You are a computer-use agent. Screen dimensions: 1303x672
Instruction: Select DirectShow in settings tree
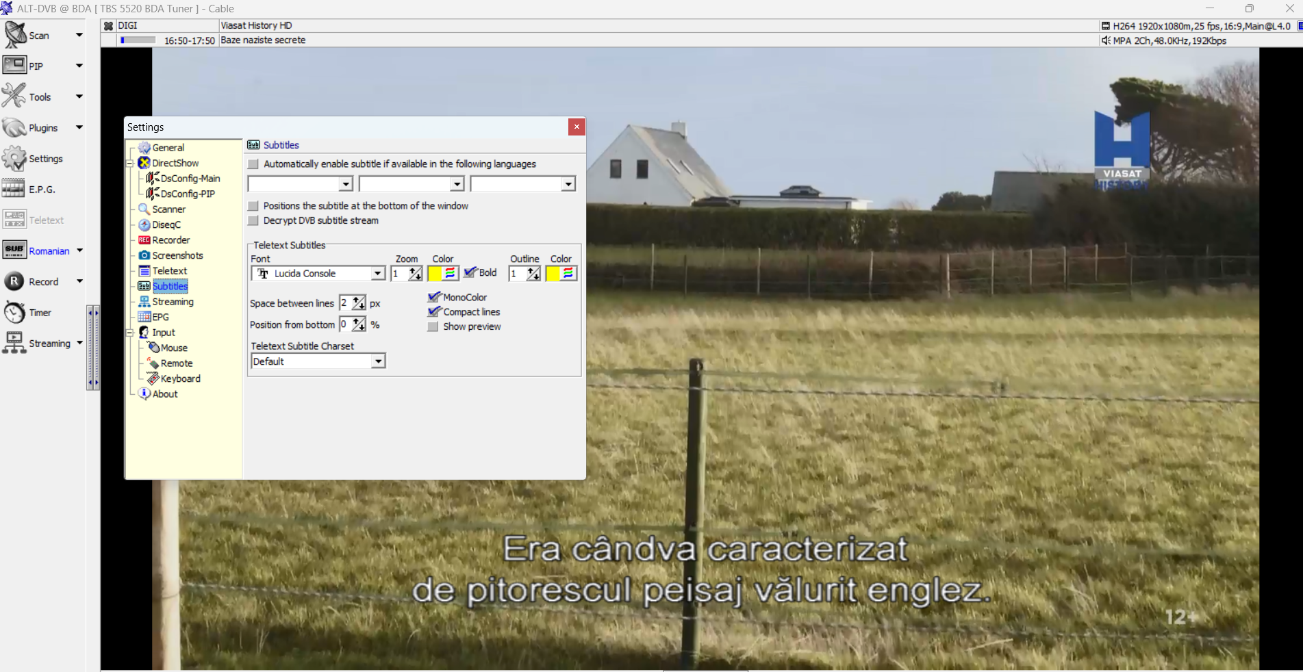(x=175, y=163)
